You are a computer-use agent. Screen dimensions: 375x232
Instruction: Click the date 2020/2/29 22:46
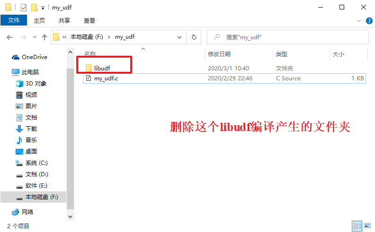[x=230, y=78]
